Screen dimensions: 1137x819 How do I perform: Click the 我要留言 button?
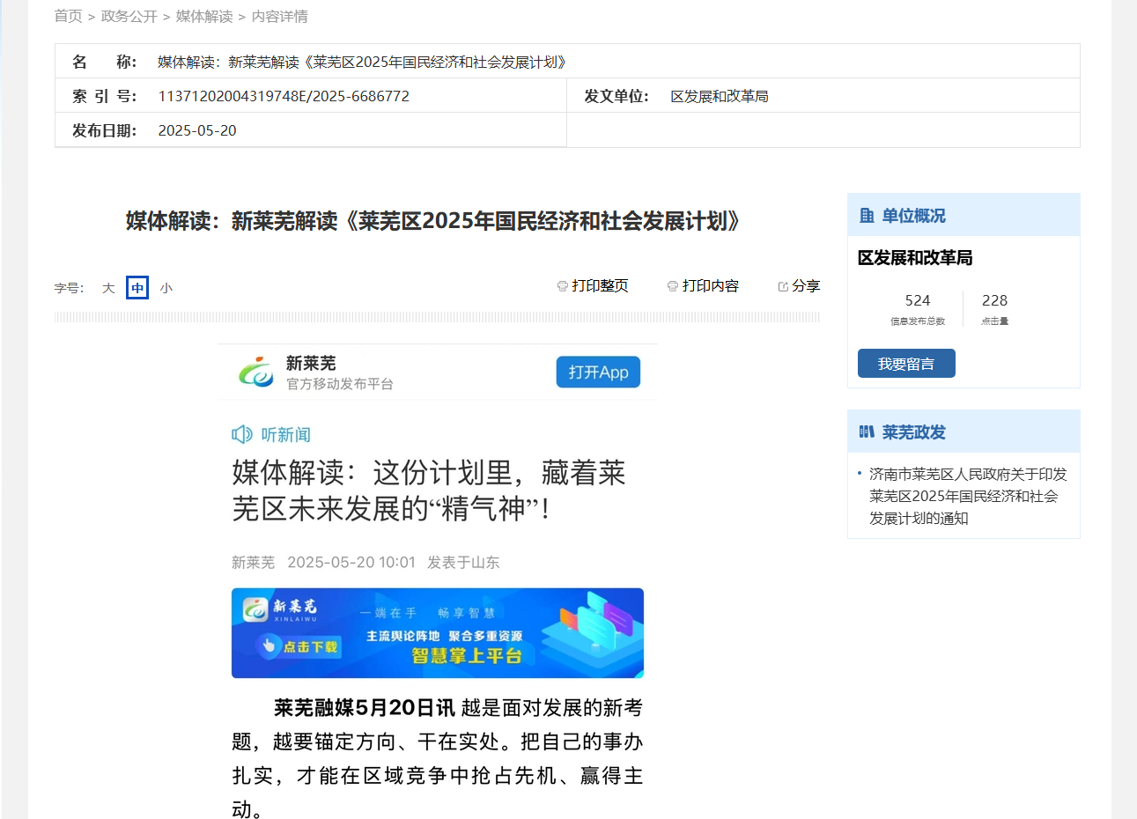click(x=906, y=364)
